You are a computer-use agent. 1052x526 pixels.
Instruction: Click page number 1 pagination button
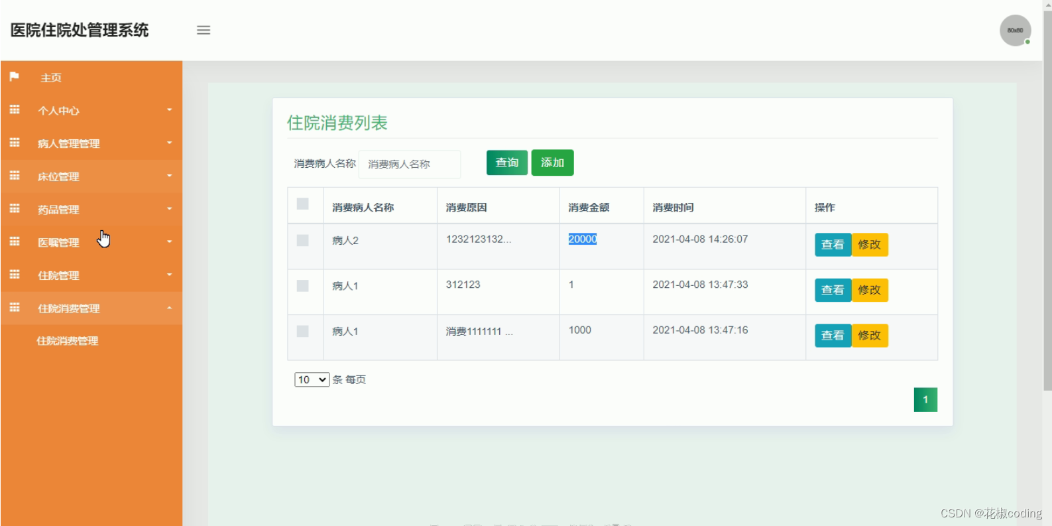tap(925, 399)
